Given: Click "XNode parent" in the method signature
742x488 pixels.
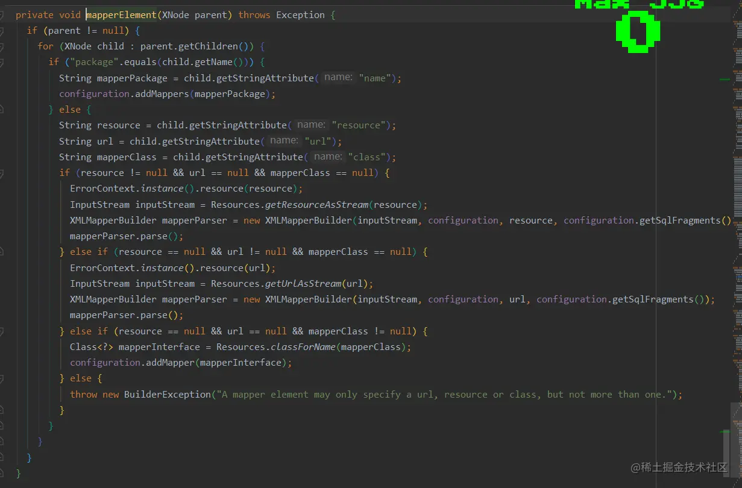Looking at the screenshot, I should pos(194,14).
